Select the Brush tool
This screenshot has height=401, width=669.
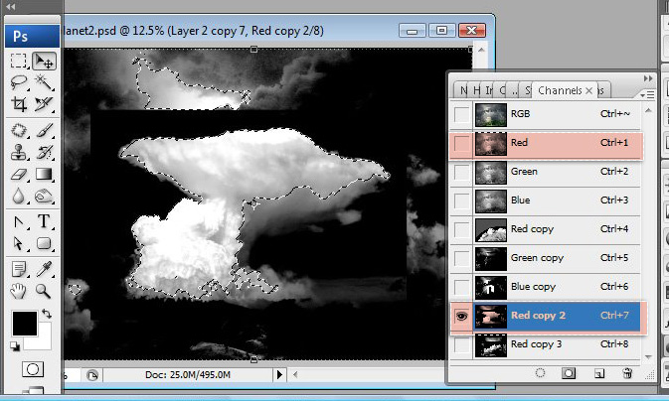(x=44, y=130)
